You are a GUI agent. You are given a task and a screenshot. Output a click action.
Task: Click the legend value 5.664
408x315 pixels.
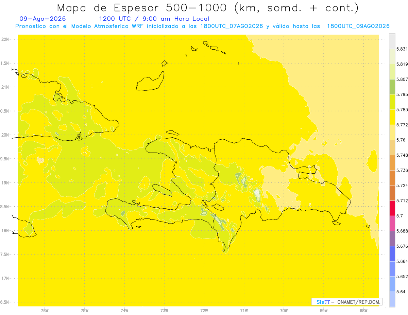(402, 261)
